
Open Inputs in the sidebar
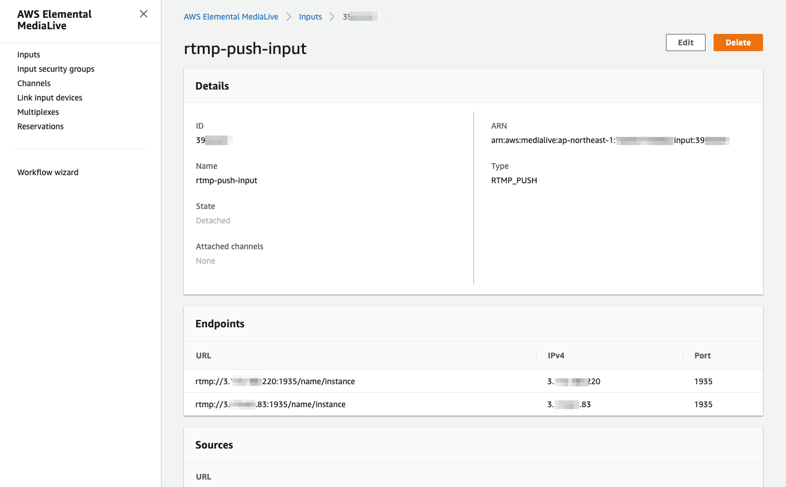(29, 55)
